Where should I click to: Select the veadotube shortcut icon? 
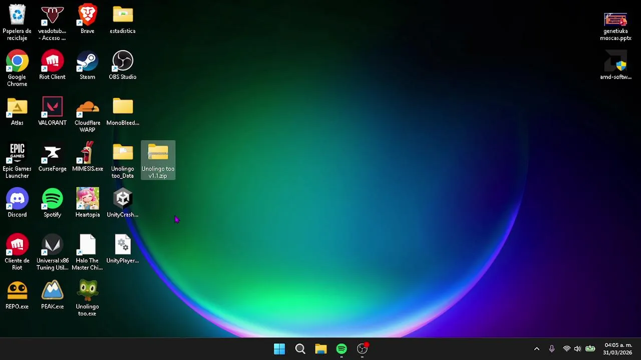pyautogui.click(x=52, y=22)
